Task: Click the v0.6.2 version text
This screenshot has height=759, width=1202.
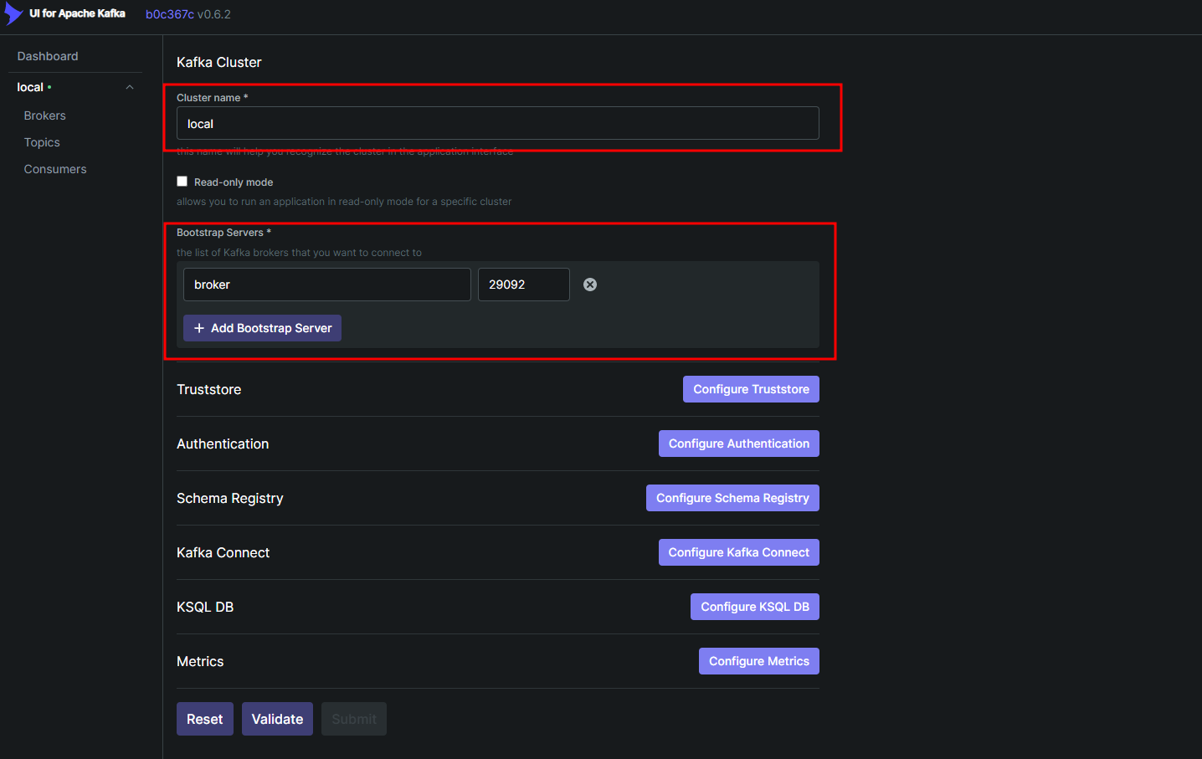Action: coord(214,14)
